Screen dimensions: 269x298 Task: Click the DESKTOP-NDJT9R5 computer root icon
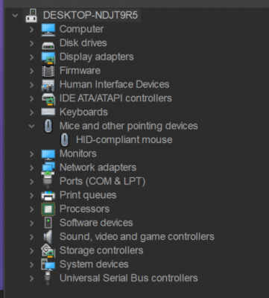pyautogui.click(x=31, y=16)
